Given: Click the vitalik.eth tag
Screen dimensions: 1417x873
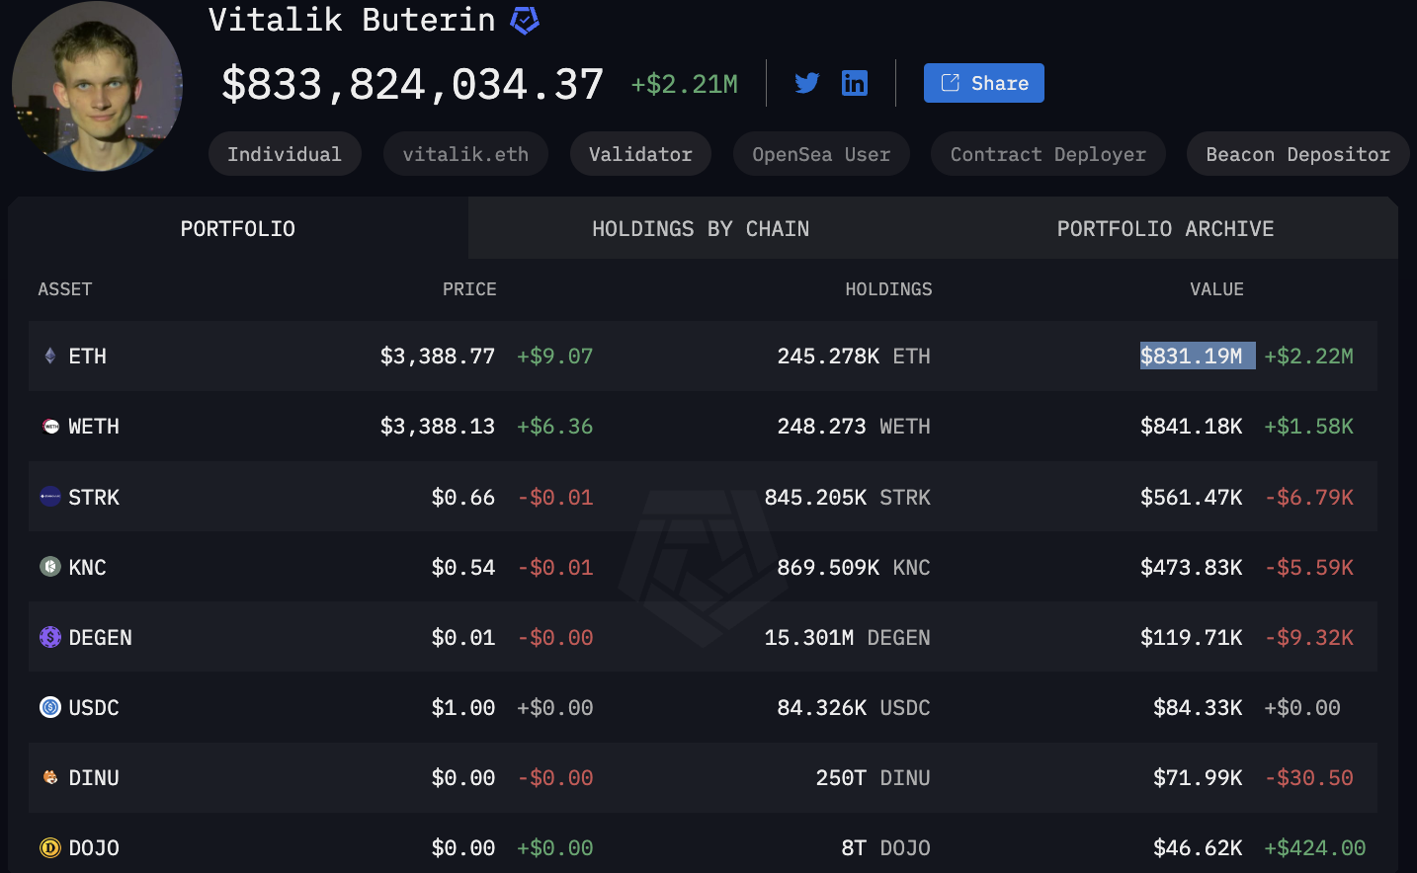Looking at the screenshot, I should [x=465, y=154].
